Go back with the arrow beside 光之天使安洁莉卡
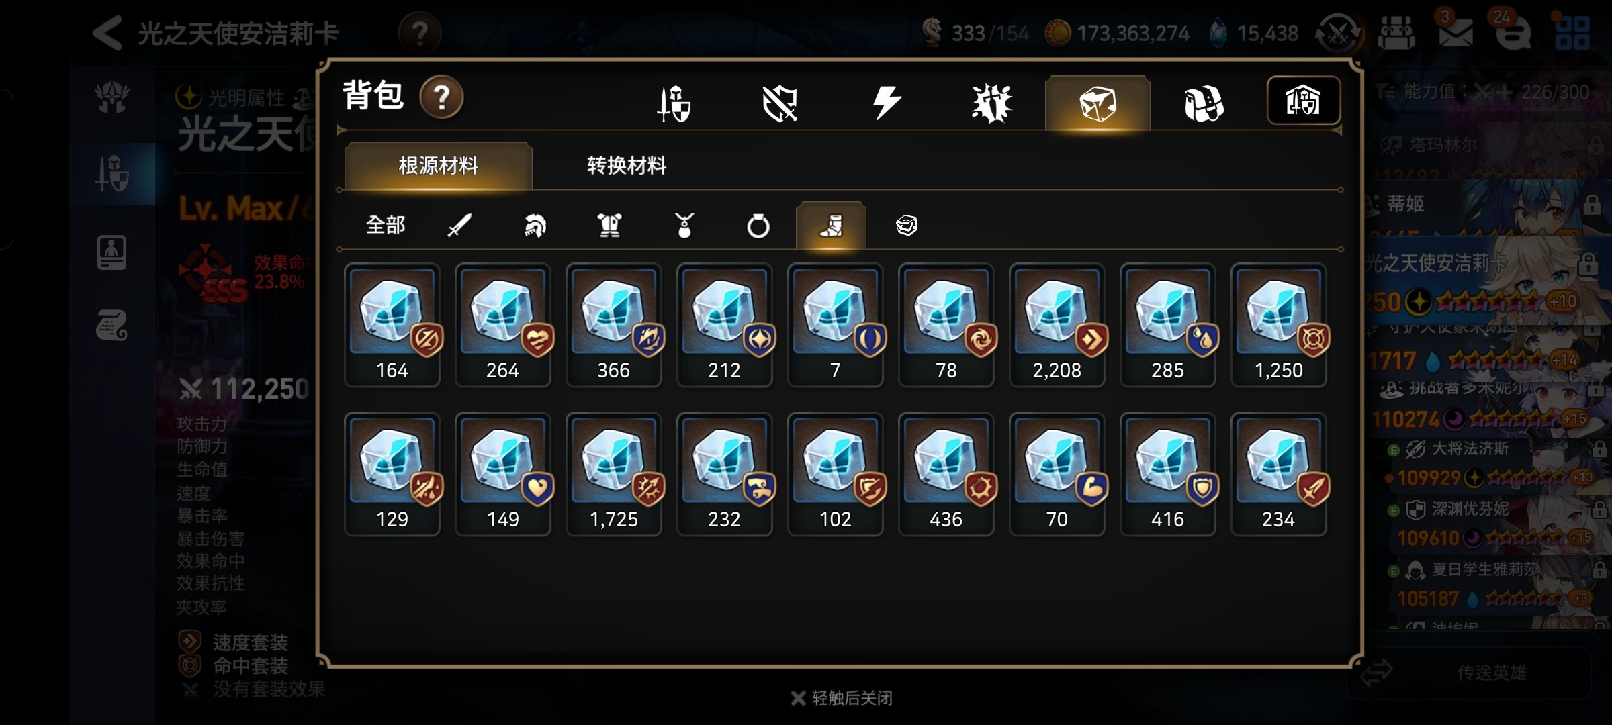 click(107, 32)
